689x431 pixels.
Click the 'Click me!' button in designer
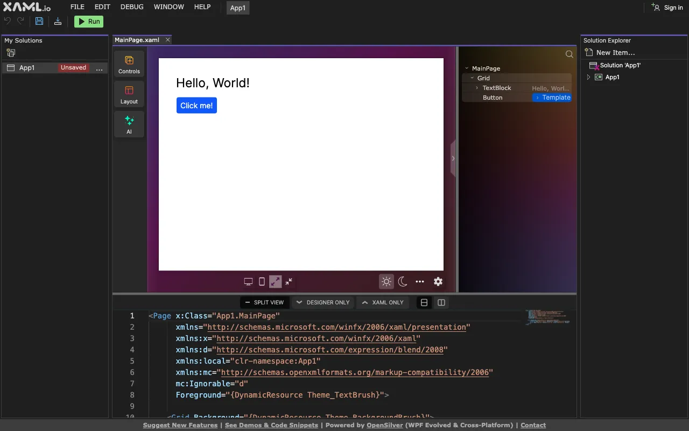pos(196,106)
